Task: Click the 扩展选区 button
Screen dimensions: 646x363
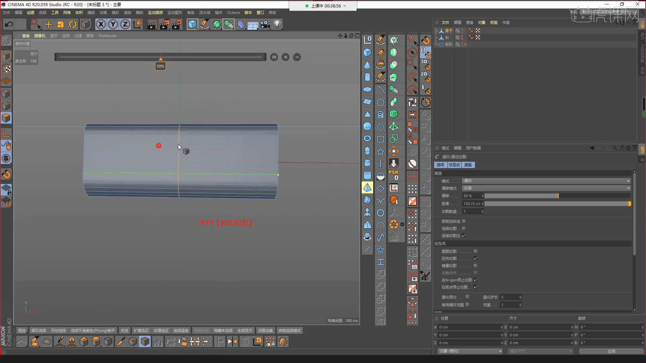Action: tap(141, 331)
